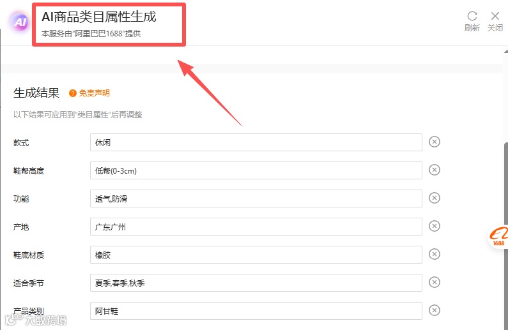Click the 生成结果 heading text
508x330 pixels.
tap(36, 93)
